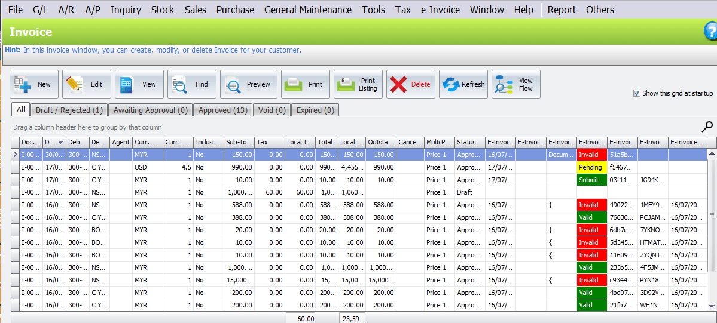
Task: Open the Find invoice tool
Action: point(191,84)
